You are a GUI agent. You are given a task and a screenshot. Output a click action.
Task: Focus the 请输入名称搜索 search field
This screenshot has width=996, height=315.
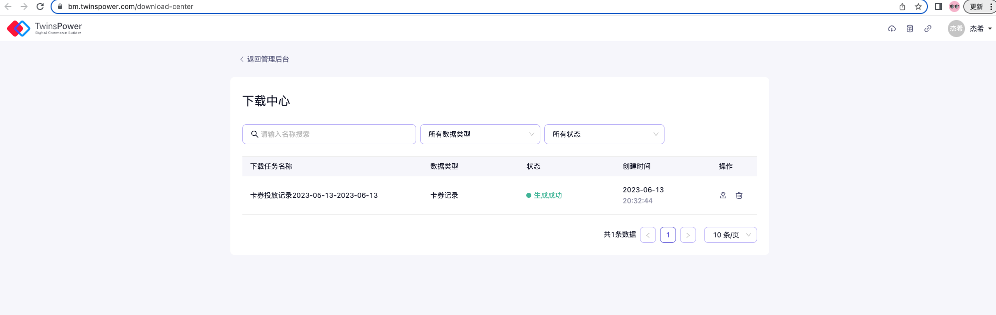[336, 134]
